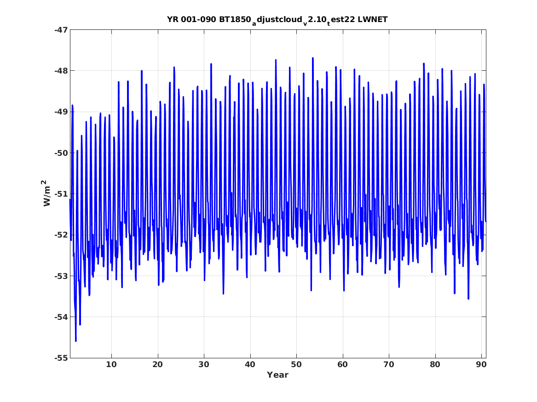This screenshot has width=537, height=402.
Task: Click the x-axis tick label 50
Action: click(x=296, y=365)
